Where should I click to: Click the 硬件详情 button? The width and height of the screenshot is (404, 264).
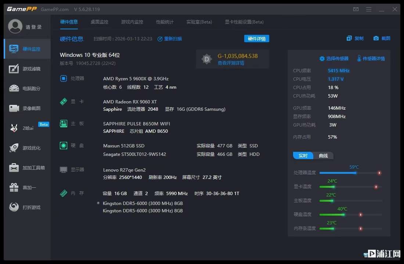tap(256, 39)
